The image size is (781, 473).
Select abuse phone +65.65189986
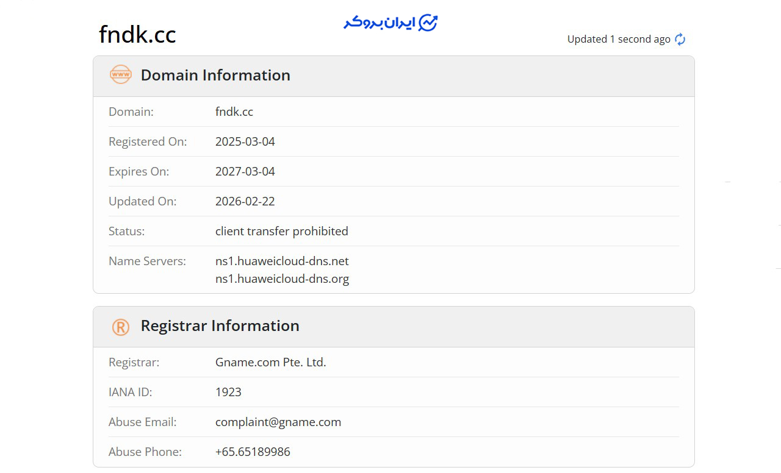coord(253,452)
